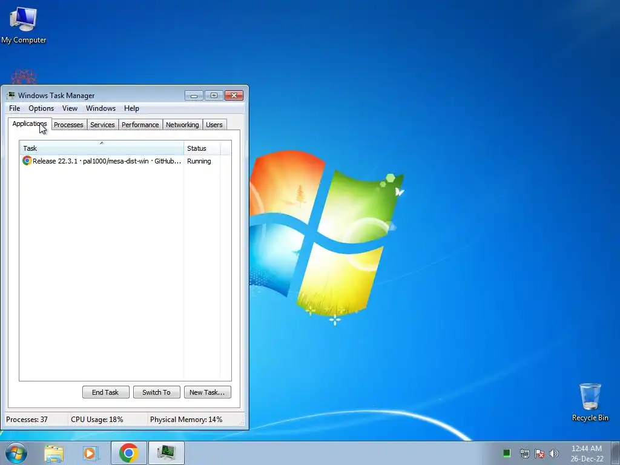Click the Switch To button

click(157, 392)
